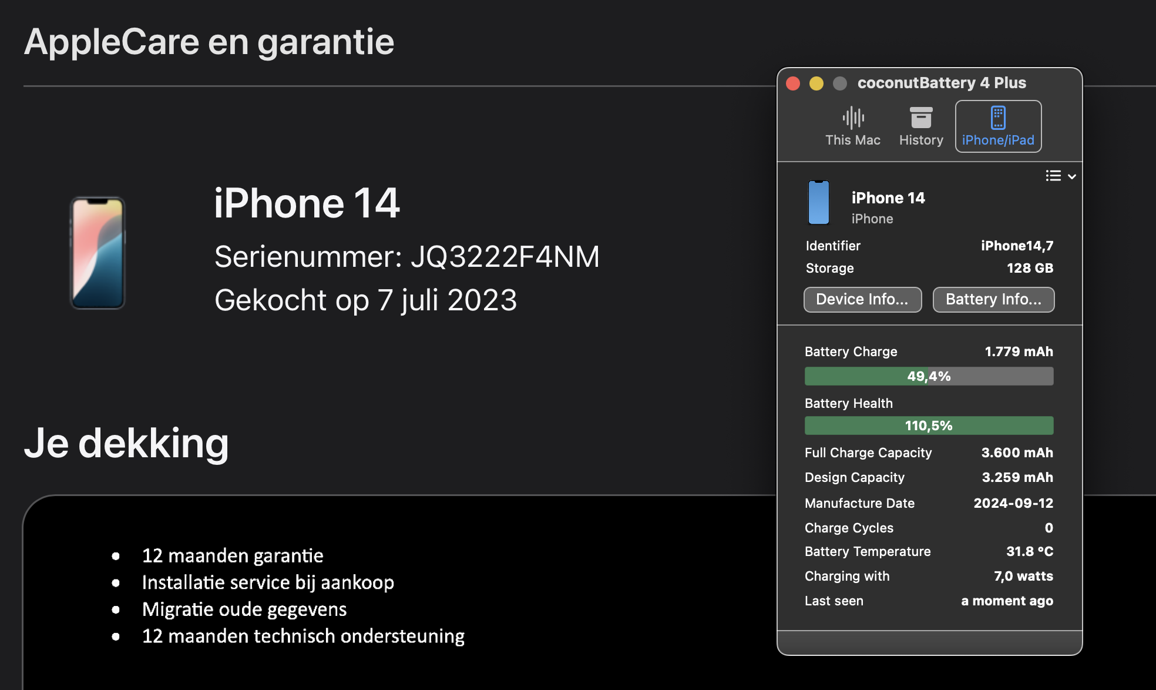This screenshot has width=1156, height=690.
Task: Click the Last seen a moment ago value
Action: [x=1007, y=601]
